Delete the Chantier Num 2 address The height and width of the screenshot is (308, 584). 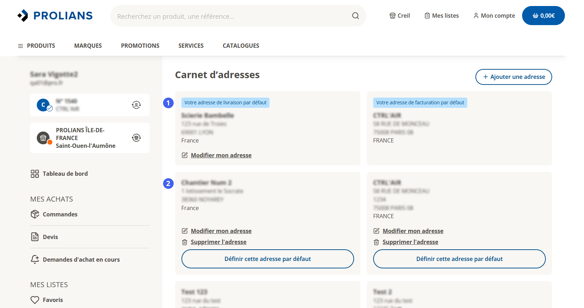[219, 242]
